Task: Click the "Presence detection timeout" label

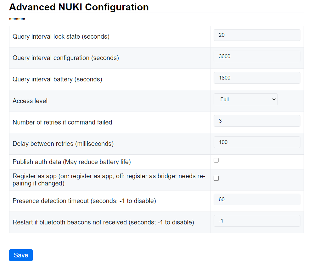Action: pos(84,201)
